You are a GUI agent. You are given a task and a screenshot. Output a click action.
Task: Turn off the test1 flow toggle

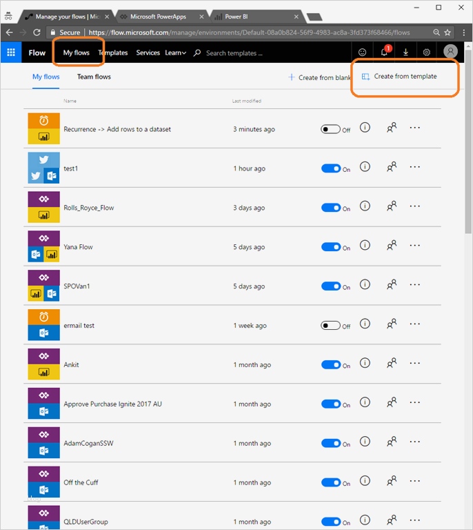click(331, 168)
